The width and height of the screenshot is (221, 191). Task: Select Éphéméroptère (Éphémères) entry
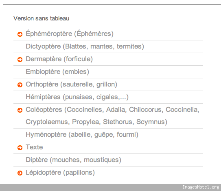70,33
